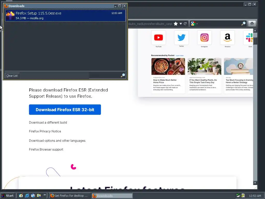Screen dimensions: 265x199
Task: Click the page scrollbar up arrow
Action: pyautogui.click(x=255, y=31)
